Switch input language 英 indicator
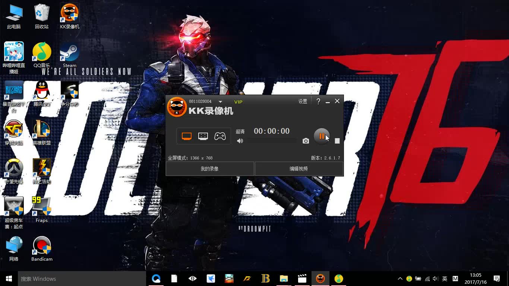Screen dimensions: 509x286 (445, 279)
